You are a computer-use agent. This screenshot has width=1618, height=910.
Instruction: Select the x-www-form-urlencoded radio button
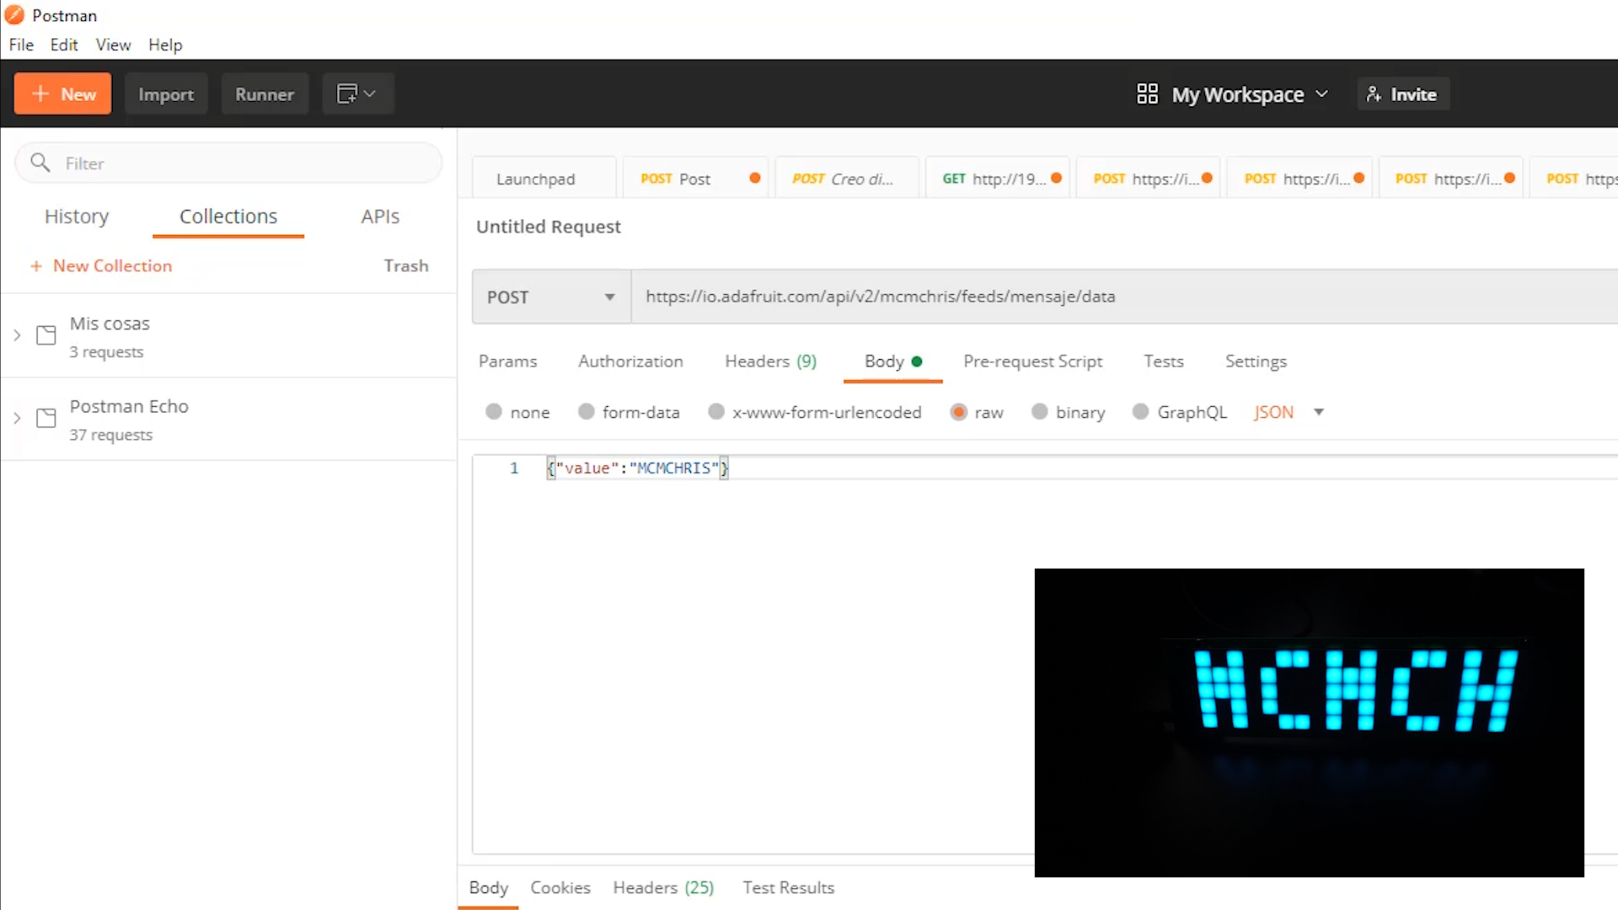point(716,411)
